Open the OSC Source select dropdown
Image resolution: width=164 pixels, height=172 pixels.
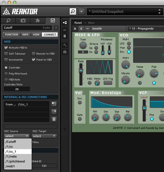(x=17, y=136)
